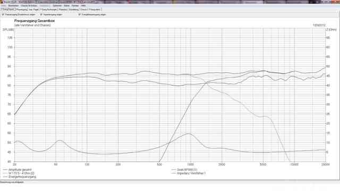Screen dimensions: 340x191
Task: Click the Frequenzgang Gesamtbox chart title
Action: (x=35, y=21)
